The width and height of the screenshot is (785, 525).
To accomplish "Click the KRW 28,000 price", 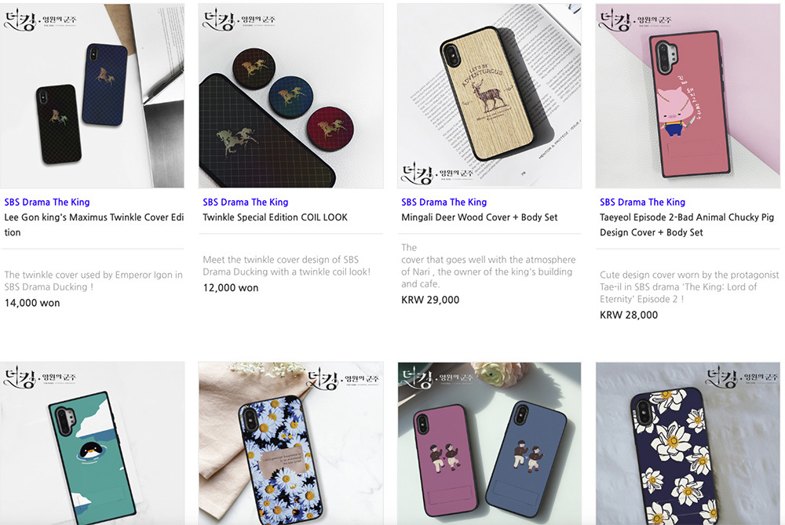I will tap(629, 315).
